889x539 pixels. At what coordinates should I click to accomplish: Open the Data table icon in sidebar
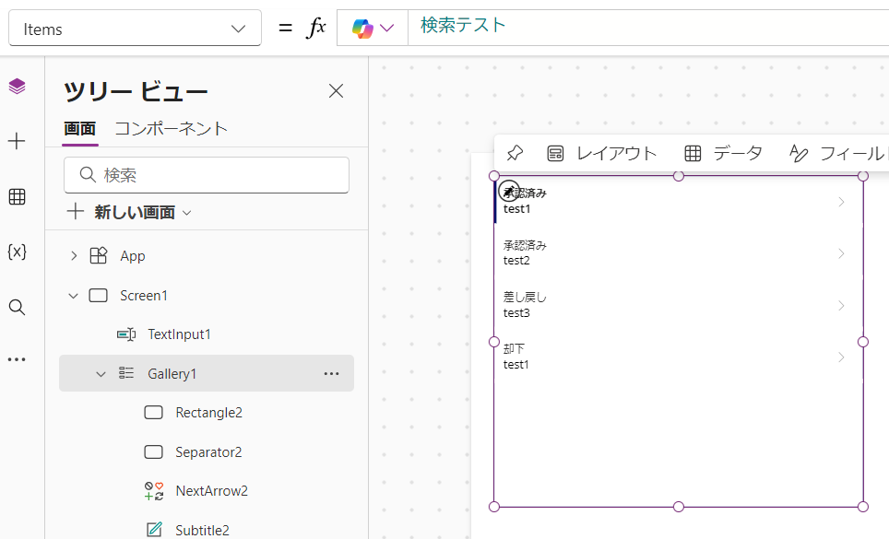[x=17, y=196]
